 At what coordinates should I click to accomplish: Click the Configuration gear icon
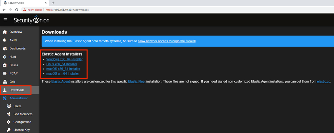click(x=9, y=122)
